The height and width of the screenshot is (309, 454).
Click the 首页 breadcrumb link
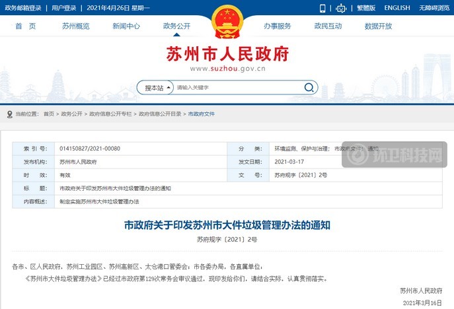(x=49, y=114)
